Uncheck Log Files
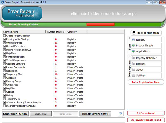Screen dimensions: 166x123 (x=4, y=88)
